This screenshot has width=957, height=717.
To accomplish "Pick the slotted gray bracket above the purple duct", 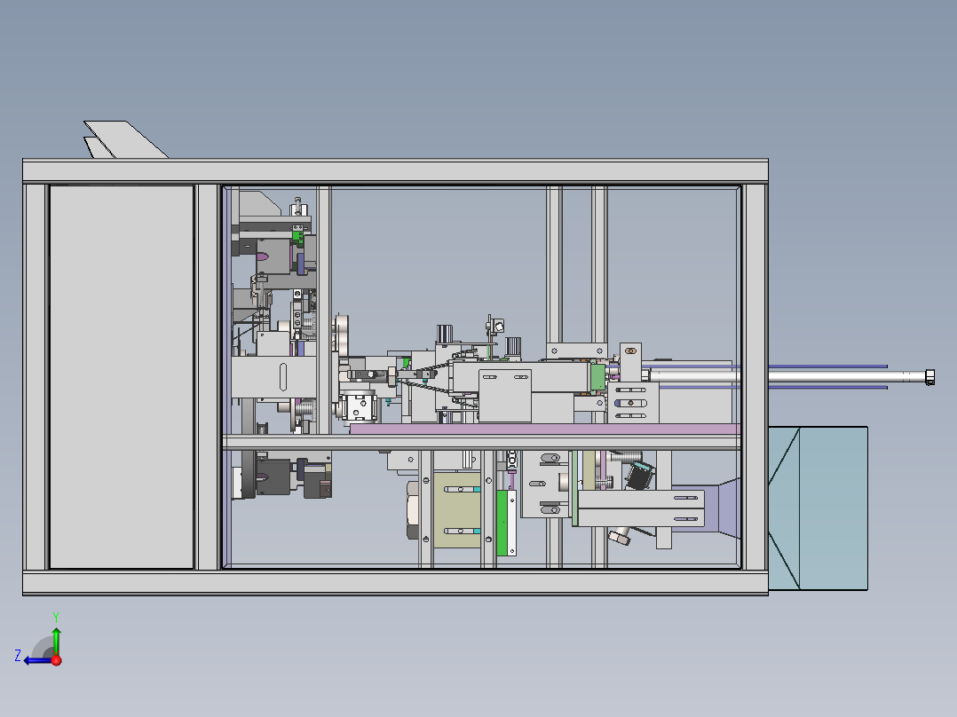I will tap(641, 509).
